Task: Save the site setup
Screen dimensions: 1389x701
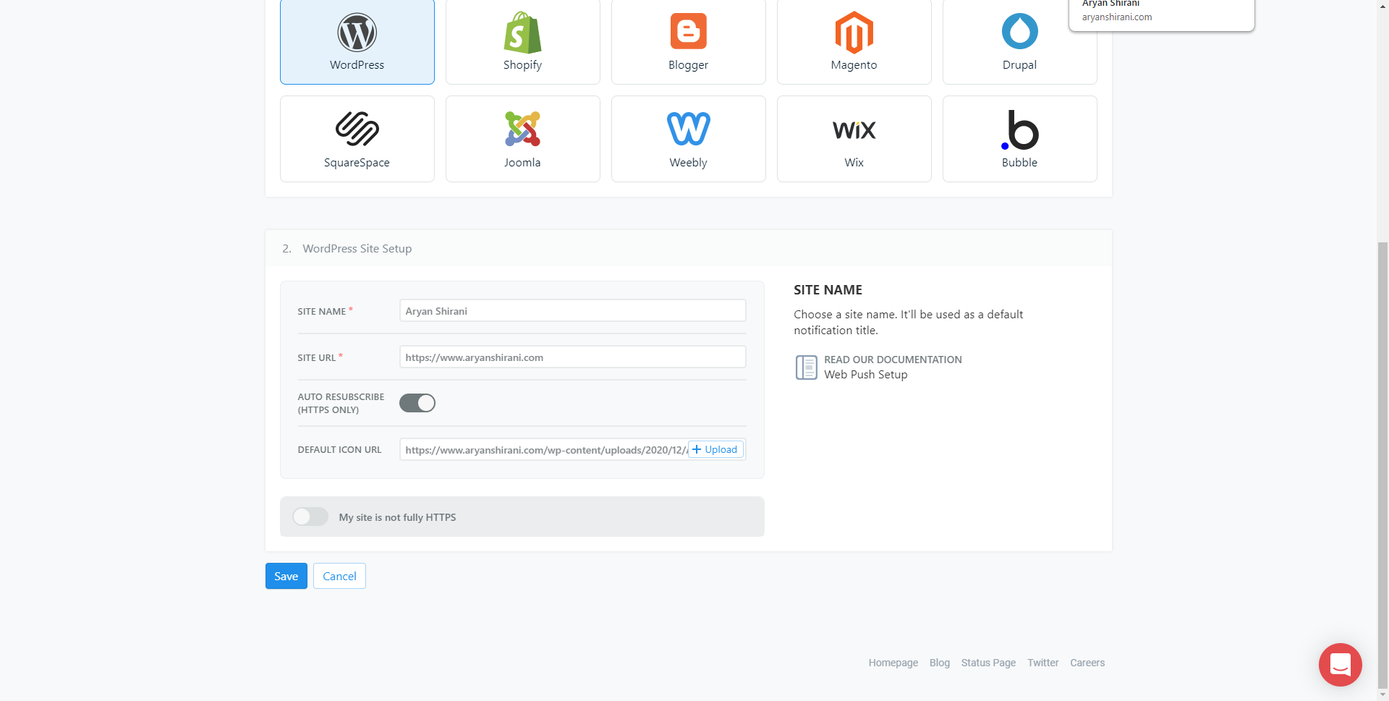Action: tap(286, 576)
